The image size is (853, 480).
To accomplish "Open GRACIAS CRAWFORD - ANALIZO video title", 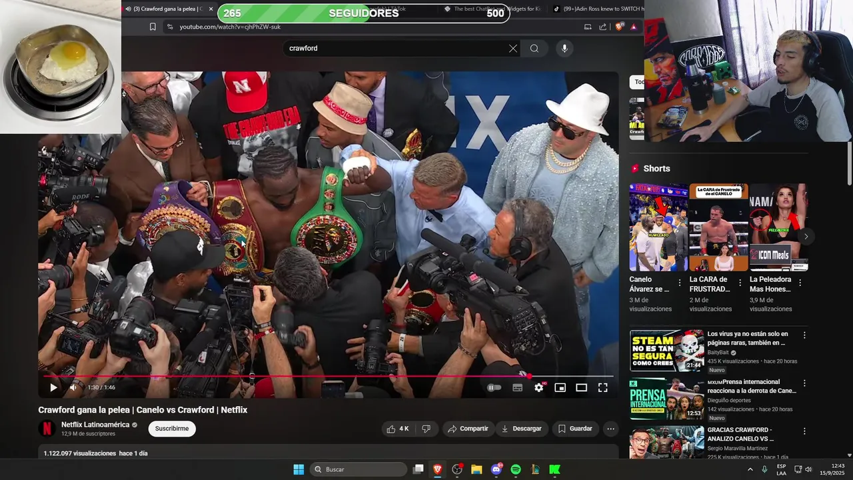I will coord(740,434).
